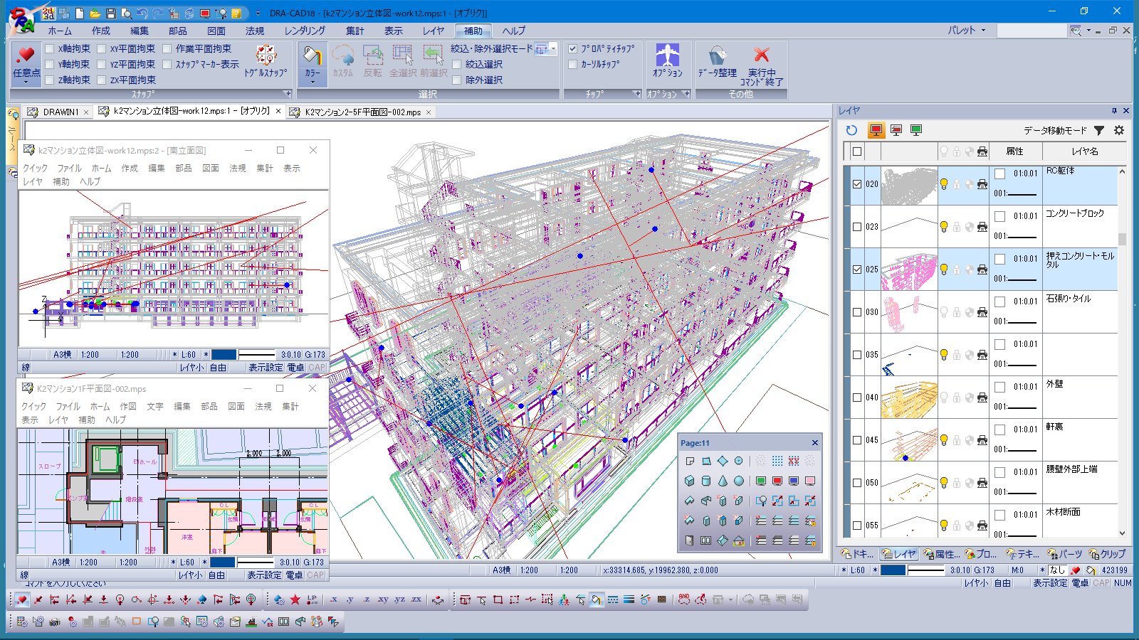Select the sphere primitive tool in the Page:11 palette
1139x640 pixels.
(739, 481)
